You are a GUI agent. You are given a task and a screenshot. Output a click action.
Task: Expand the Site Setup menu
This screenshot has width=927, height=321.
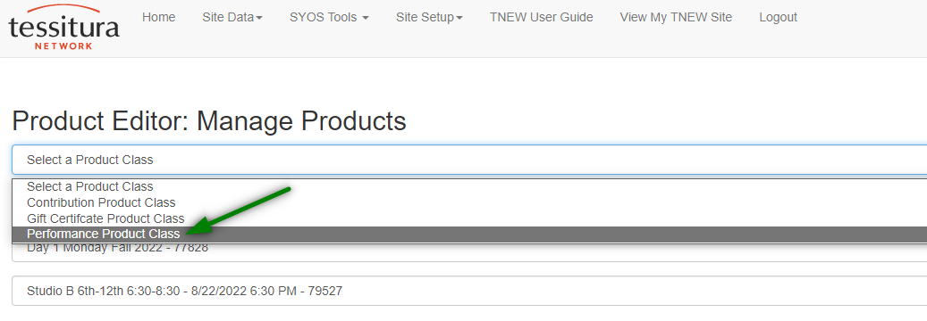pyautogui.click(x=429, y=18)
